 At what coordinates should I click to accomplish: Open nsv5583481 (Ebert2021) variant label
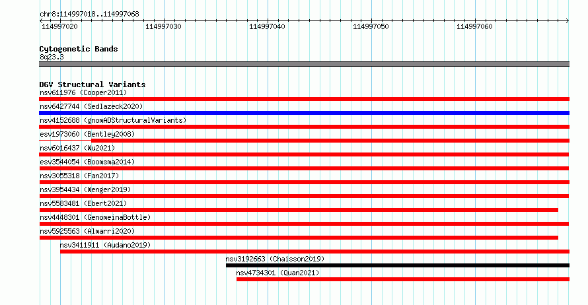(x=83, y=203)
